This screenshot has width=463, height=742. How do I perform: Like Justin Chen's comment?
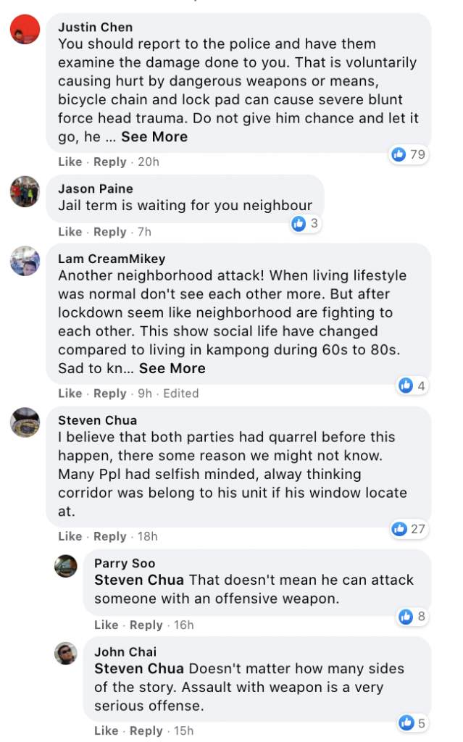(x=70, y=162)
